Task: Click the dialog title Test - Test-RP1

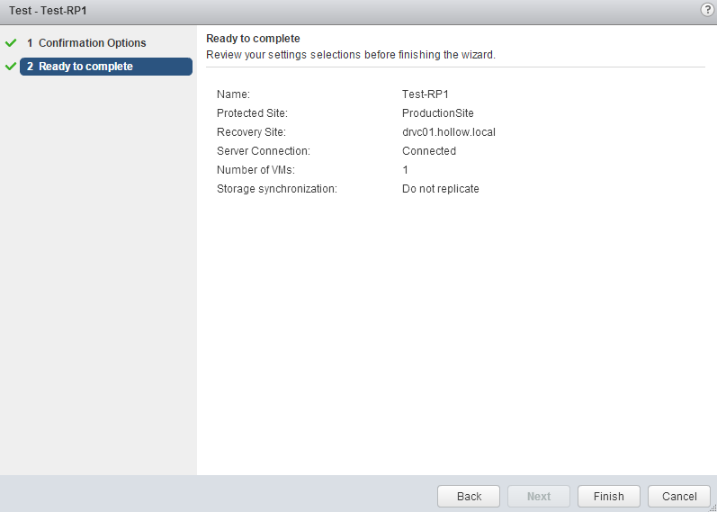Action: 49,10
